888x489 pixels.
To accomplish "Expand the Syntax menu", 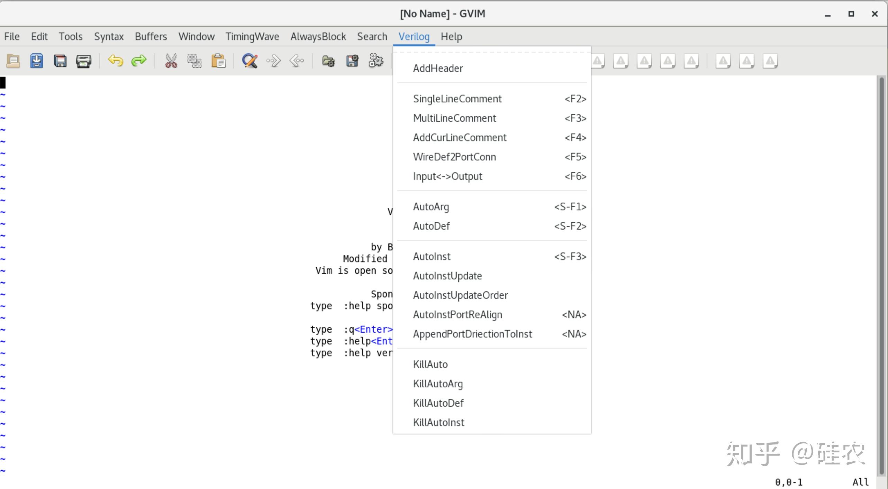I will 109,37.
